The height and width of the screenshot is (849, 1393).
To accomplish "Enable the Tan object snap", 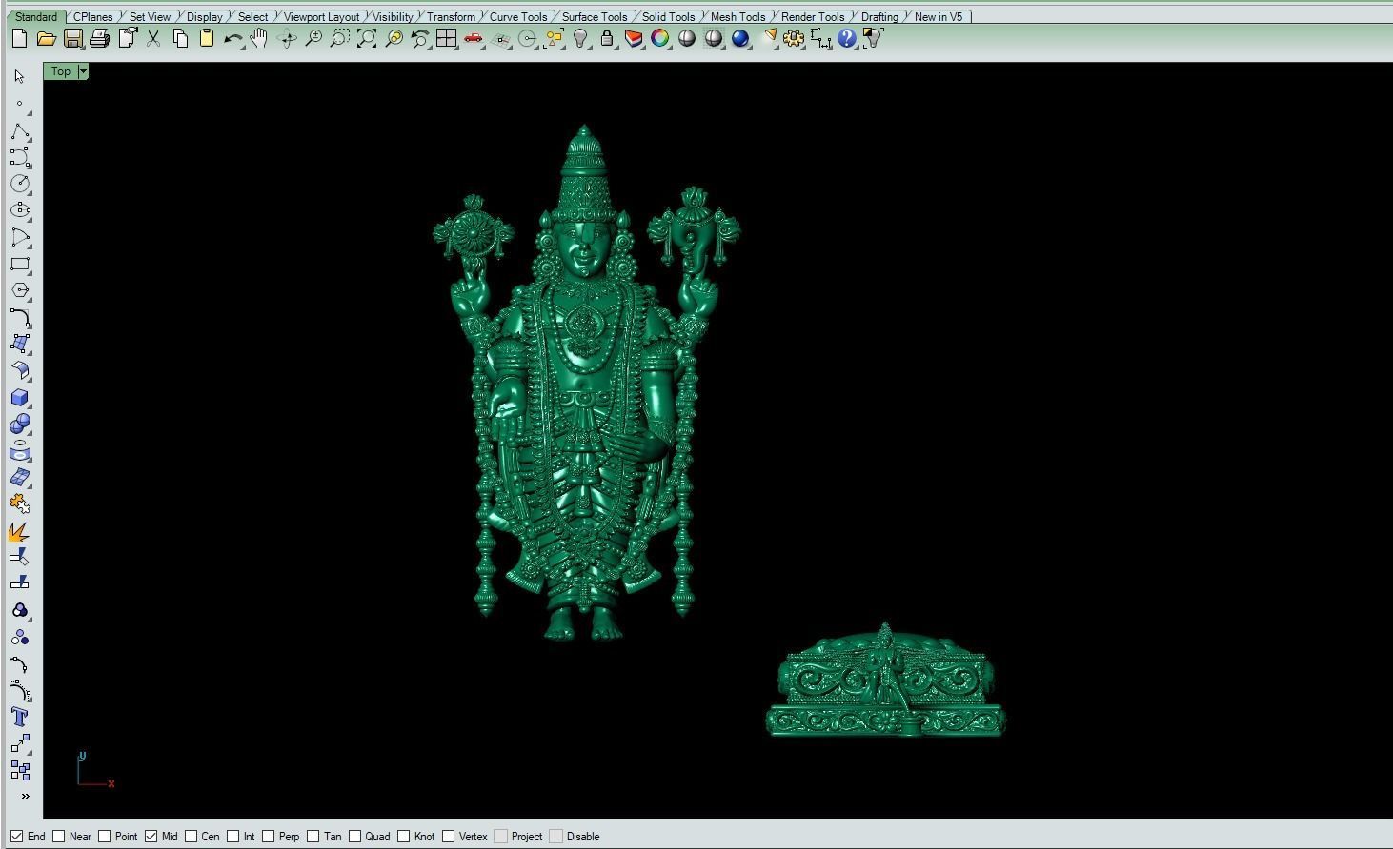I will 313,837.
